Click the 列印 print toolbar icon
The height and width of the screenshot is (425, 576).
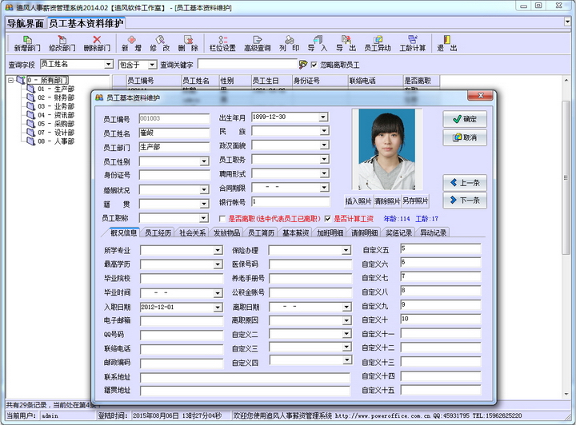[289, 43]
